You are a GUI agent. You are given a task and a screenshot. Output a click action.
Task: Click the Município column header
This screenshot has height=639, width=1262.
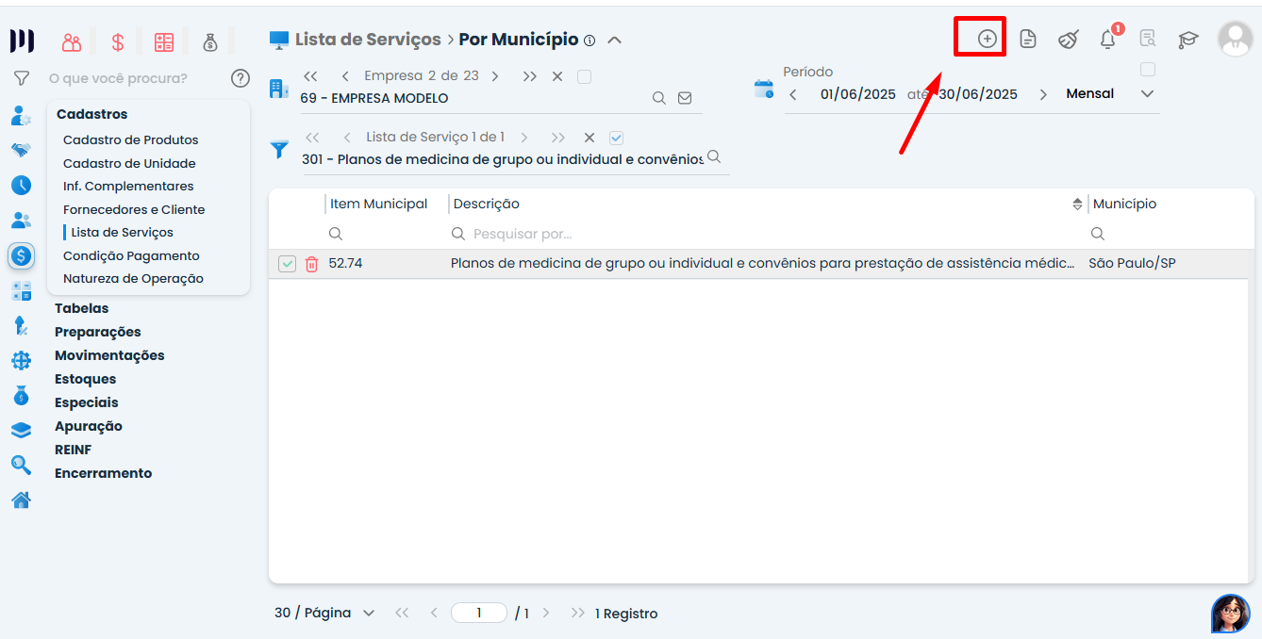tap(1124, 204)
